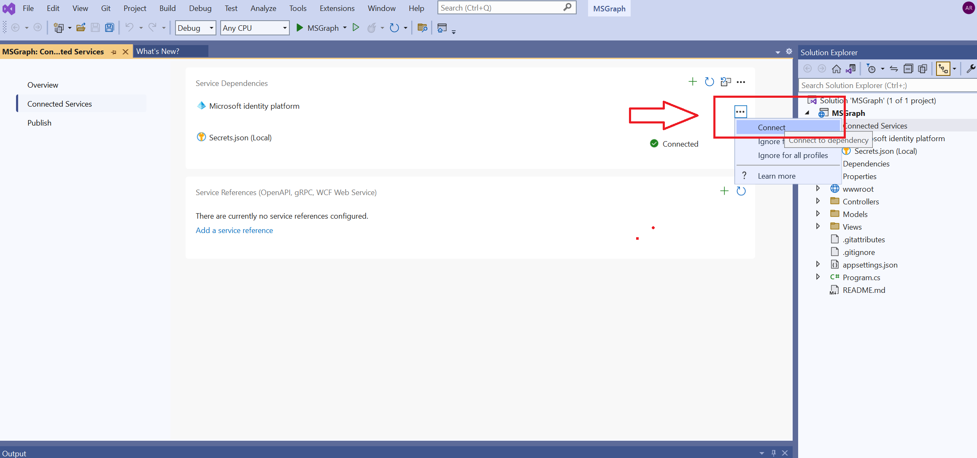Viewport: 977px width, 458px height.
Task: Add a service reference using the plus icon
Action: (724, 191)
